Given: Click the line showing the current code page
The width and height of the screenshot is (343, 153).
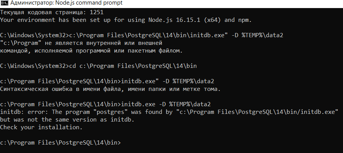Looking at the screenshot, I should (52, 12).
